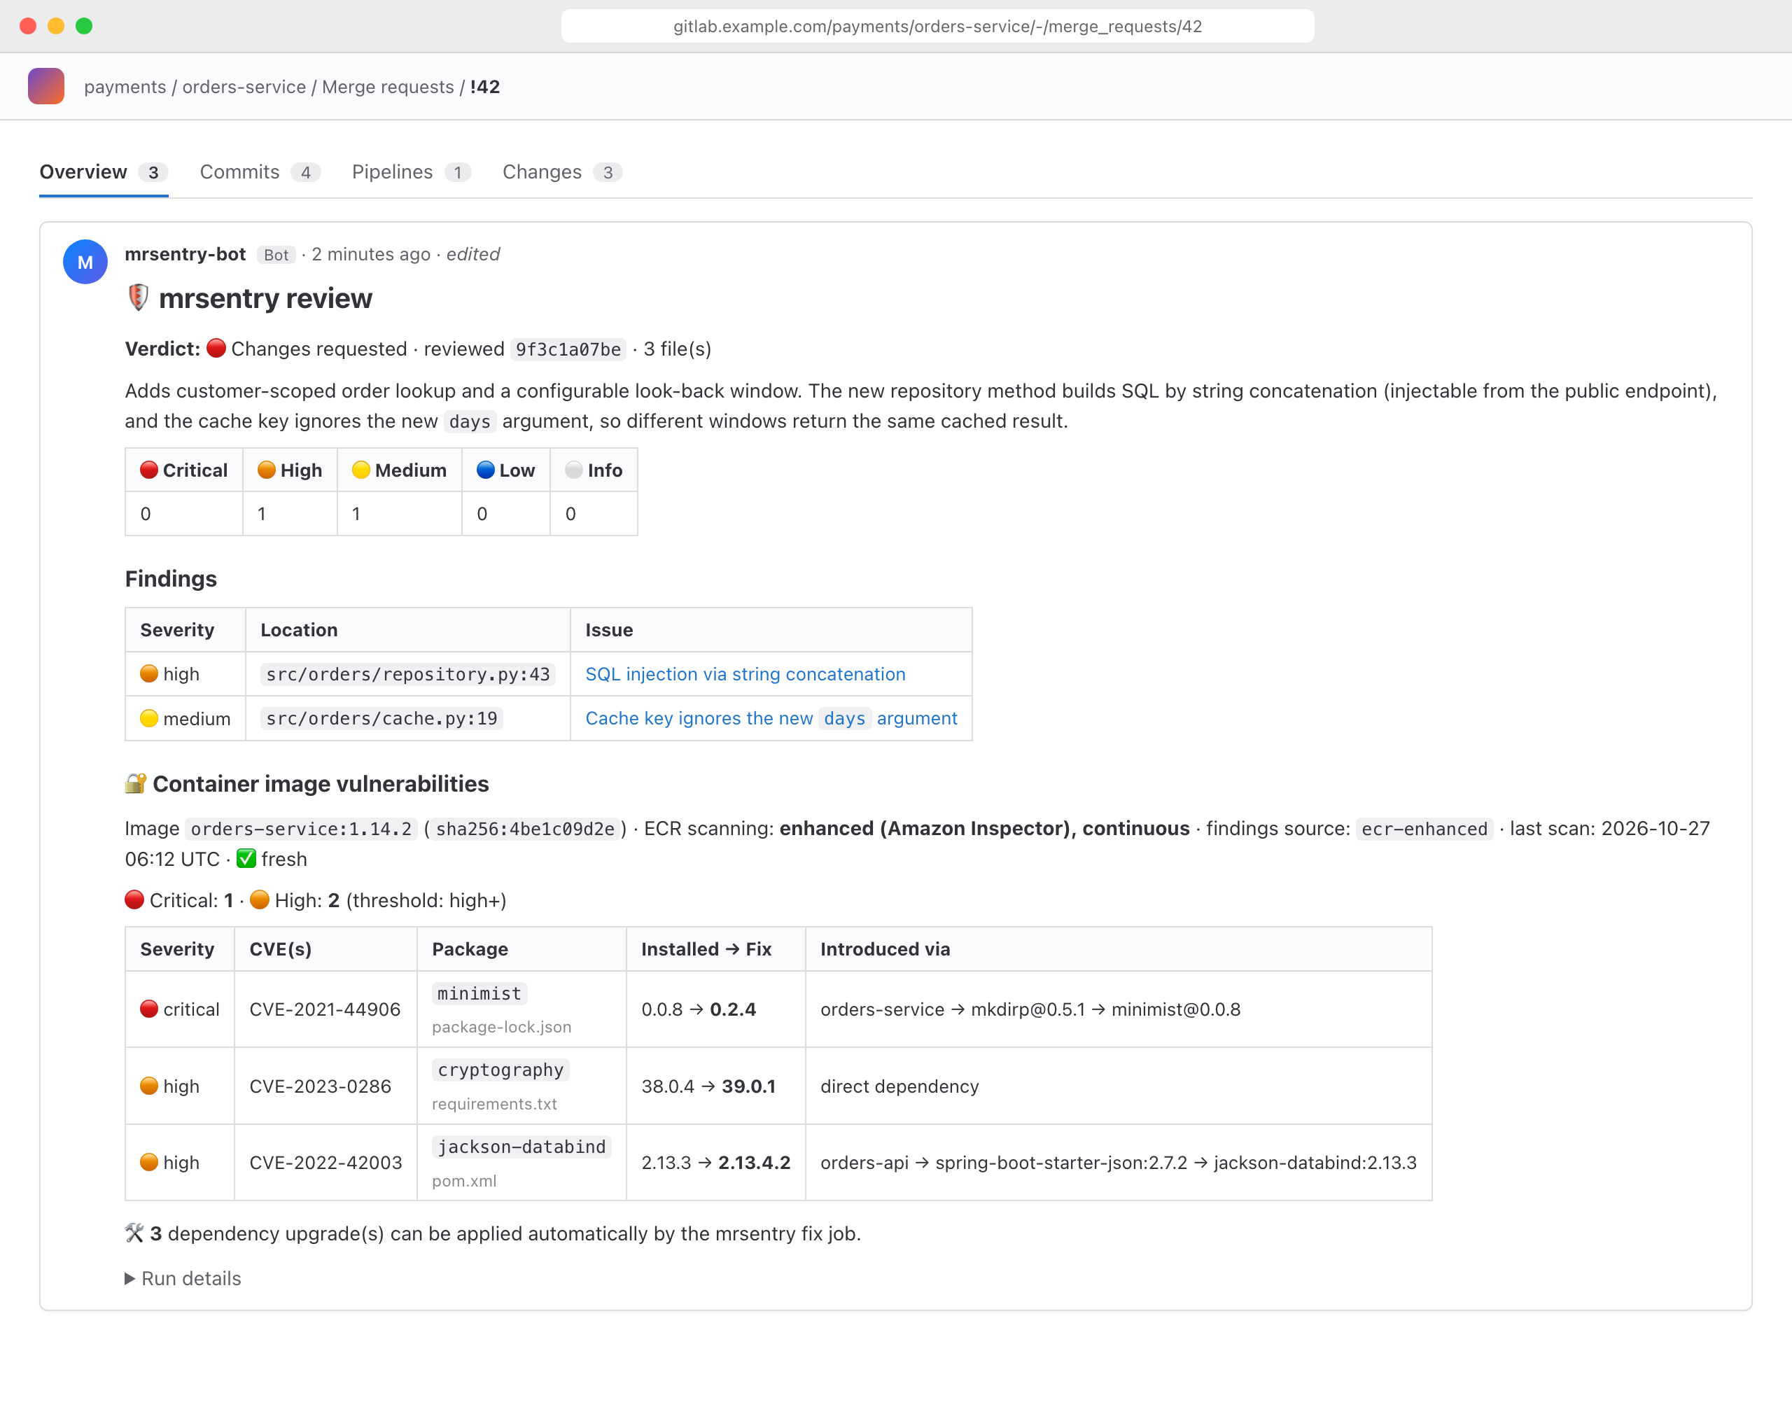Screen dimensions: 1792x1414
Task: Open the Merge requests breadcrumb
Action: 388,87
